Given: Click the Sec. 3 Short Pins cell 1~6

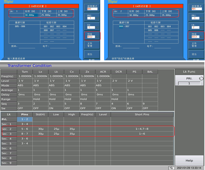Looking at the screenshot, I should coord(142,133).
